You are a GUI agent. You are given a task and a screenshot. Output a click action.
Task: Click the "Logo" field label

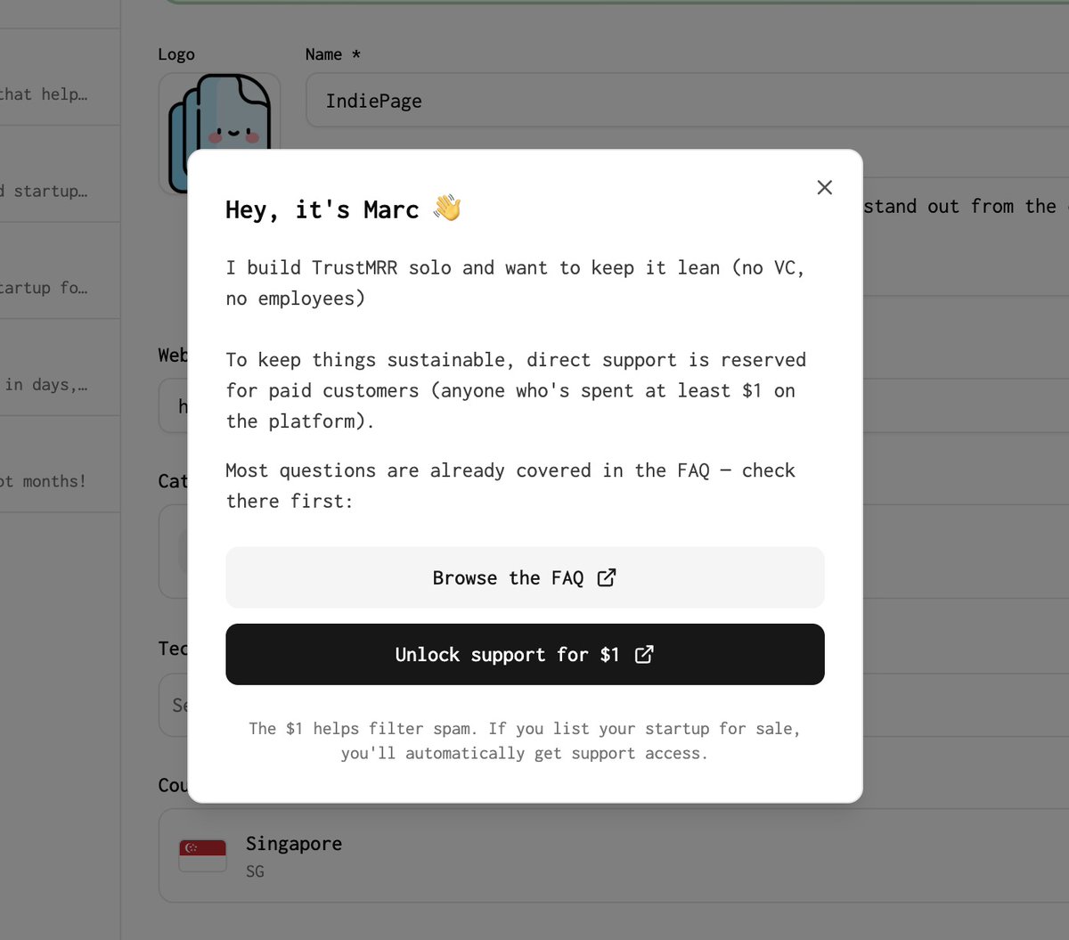click(176, 54)
